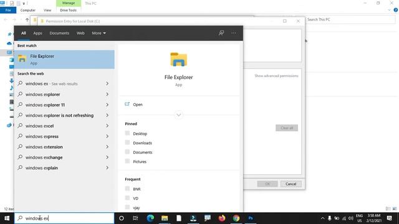Launch Microsoft Edge from the taskbar
Viewport: 399px width, 224px height.
coord(150,218)
